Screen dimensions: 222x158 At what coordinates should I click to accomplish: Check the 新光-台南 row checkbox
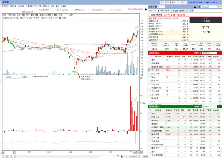(150, 74)
